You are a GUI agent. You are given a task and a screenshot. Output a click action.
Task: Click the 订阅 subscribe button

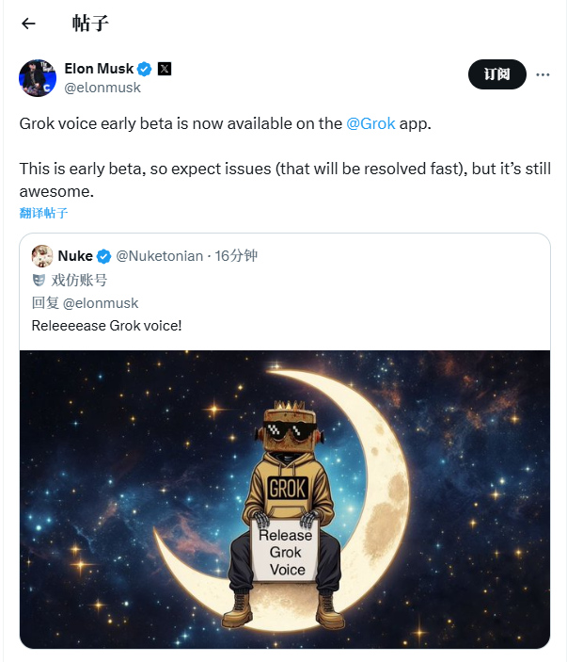coord(497,74)
